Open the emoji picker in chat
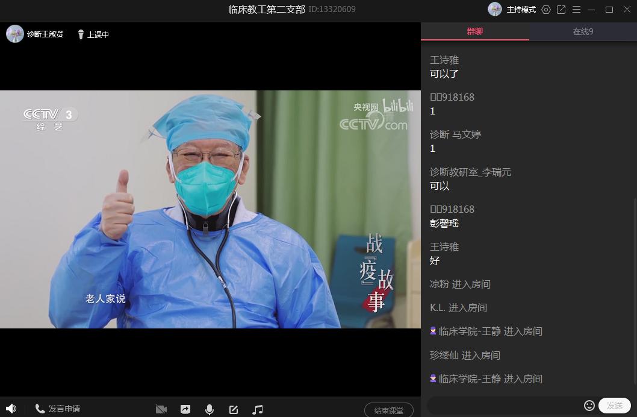The height and width of the screenshot is (417, 637). pyautogui.click(x=589, y=406)
